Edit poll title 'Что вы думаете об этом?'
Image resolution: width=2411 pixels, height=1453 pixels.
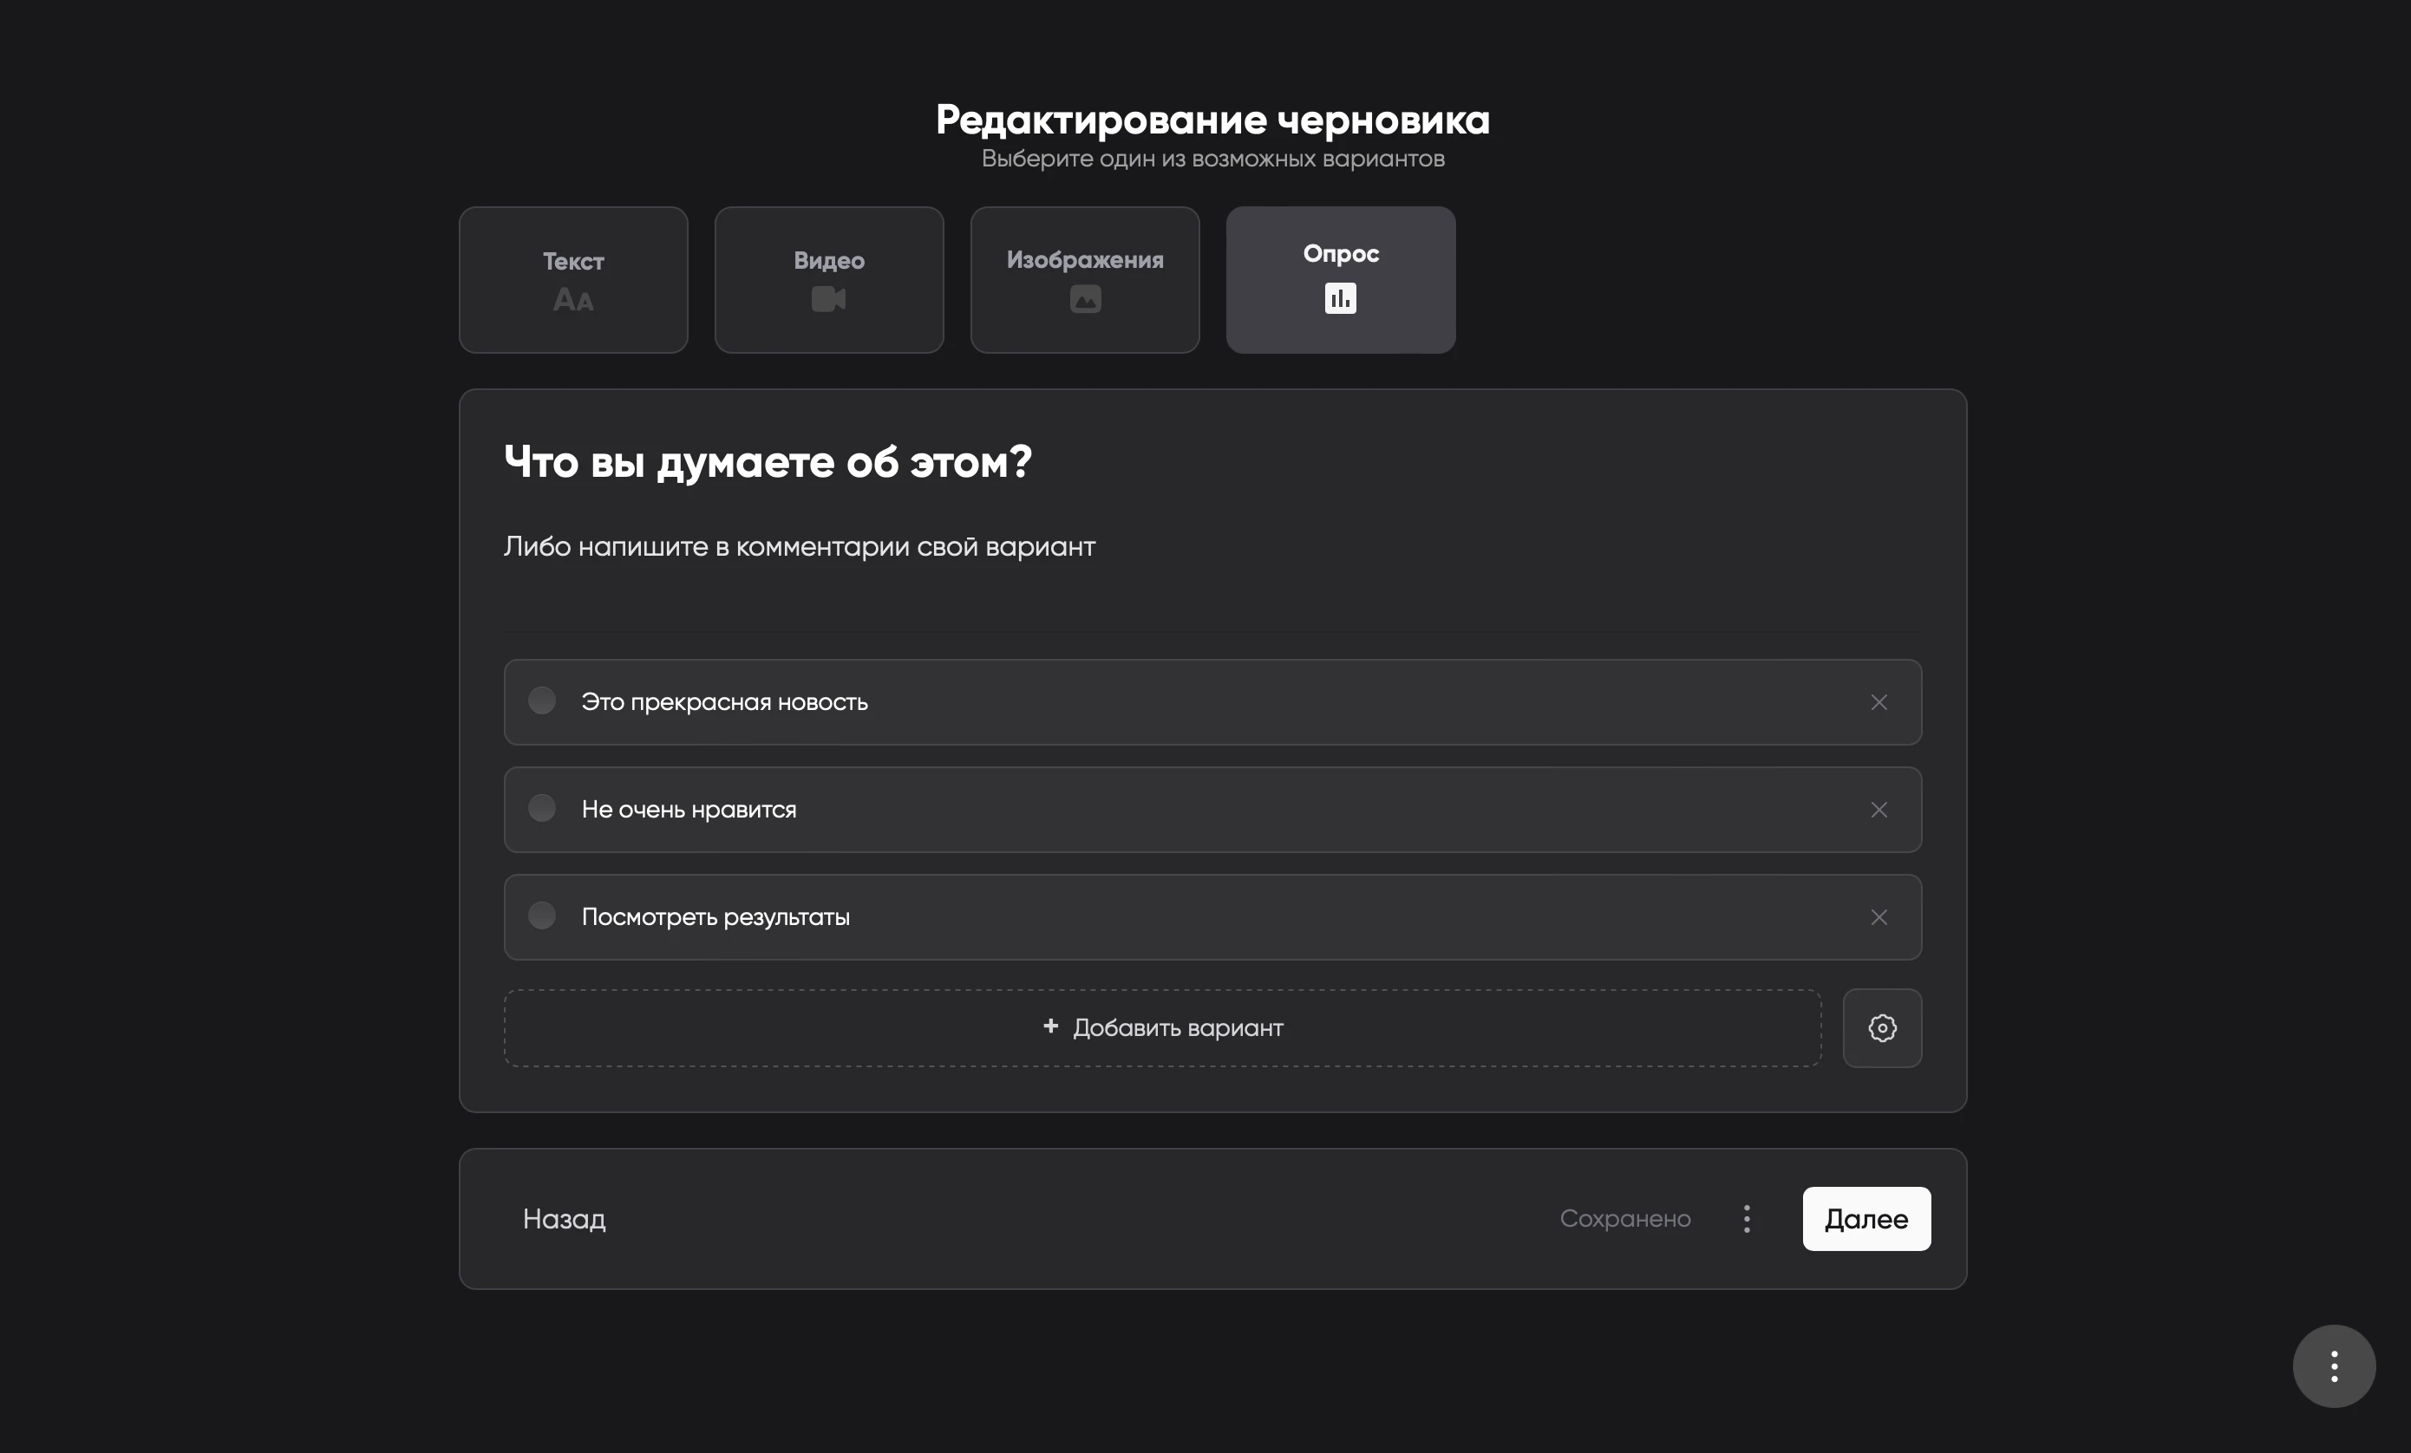pyautogui.click(x=768, y=462)
